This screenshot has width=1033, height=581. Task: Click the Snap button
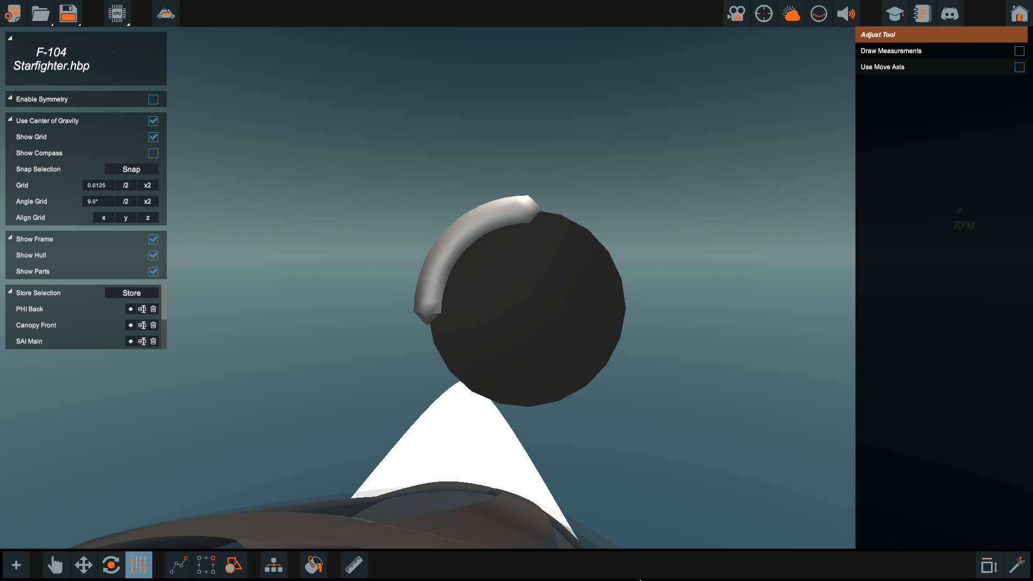click(x=131, y=169)
